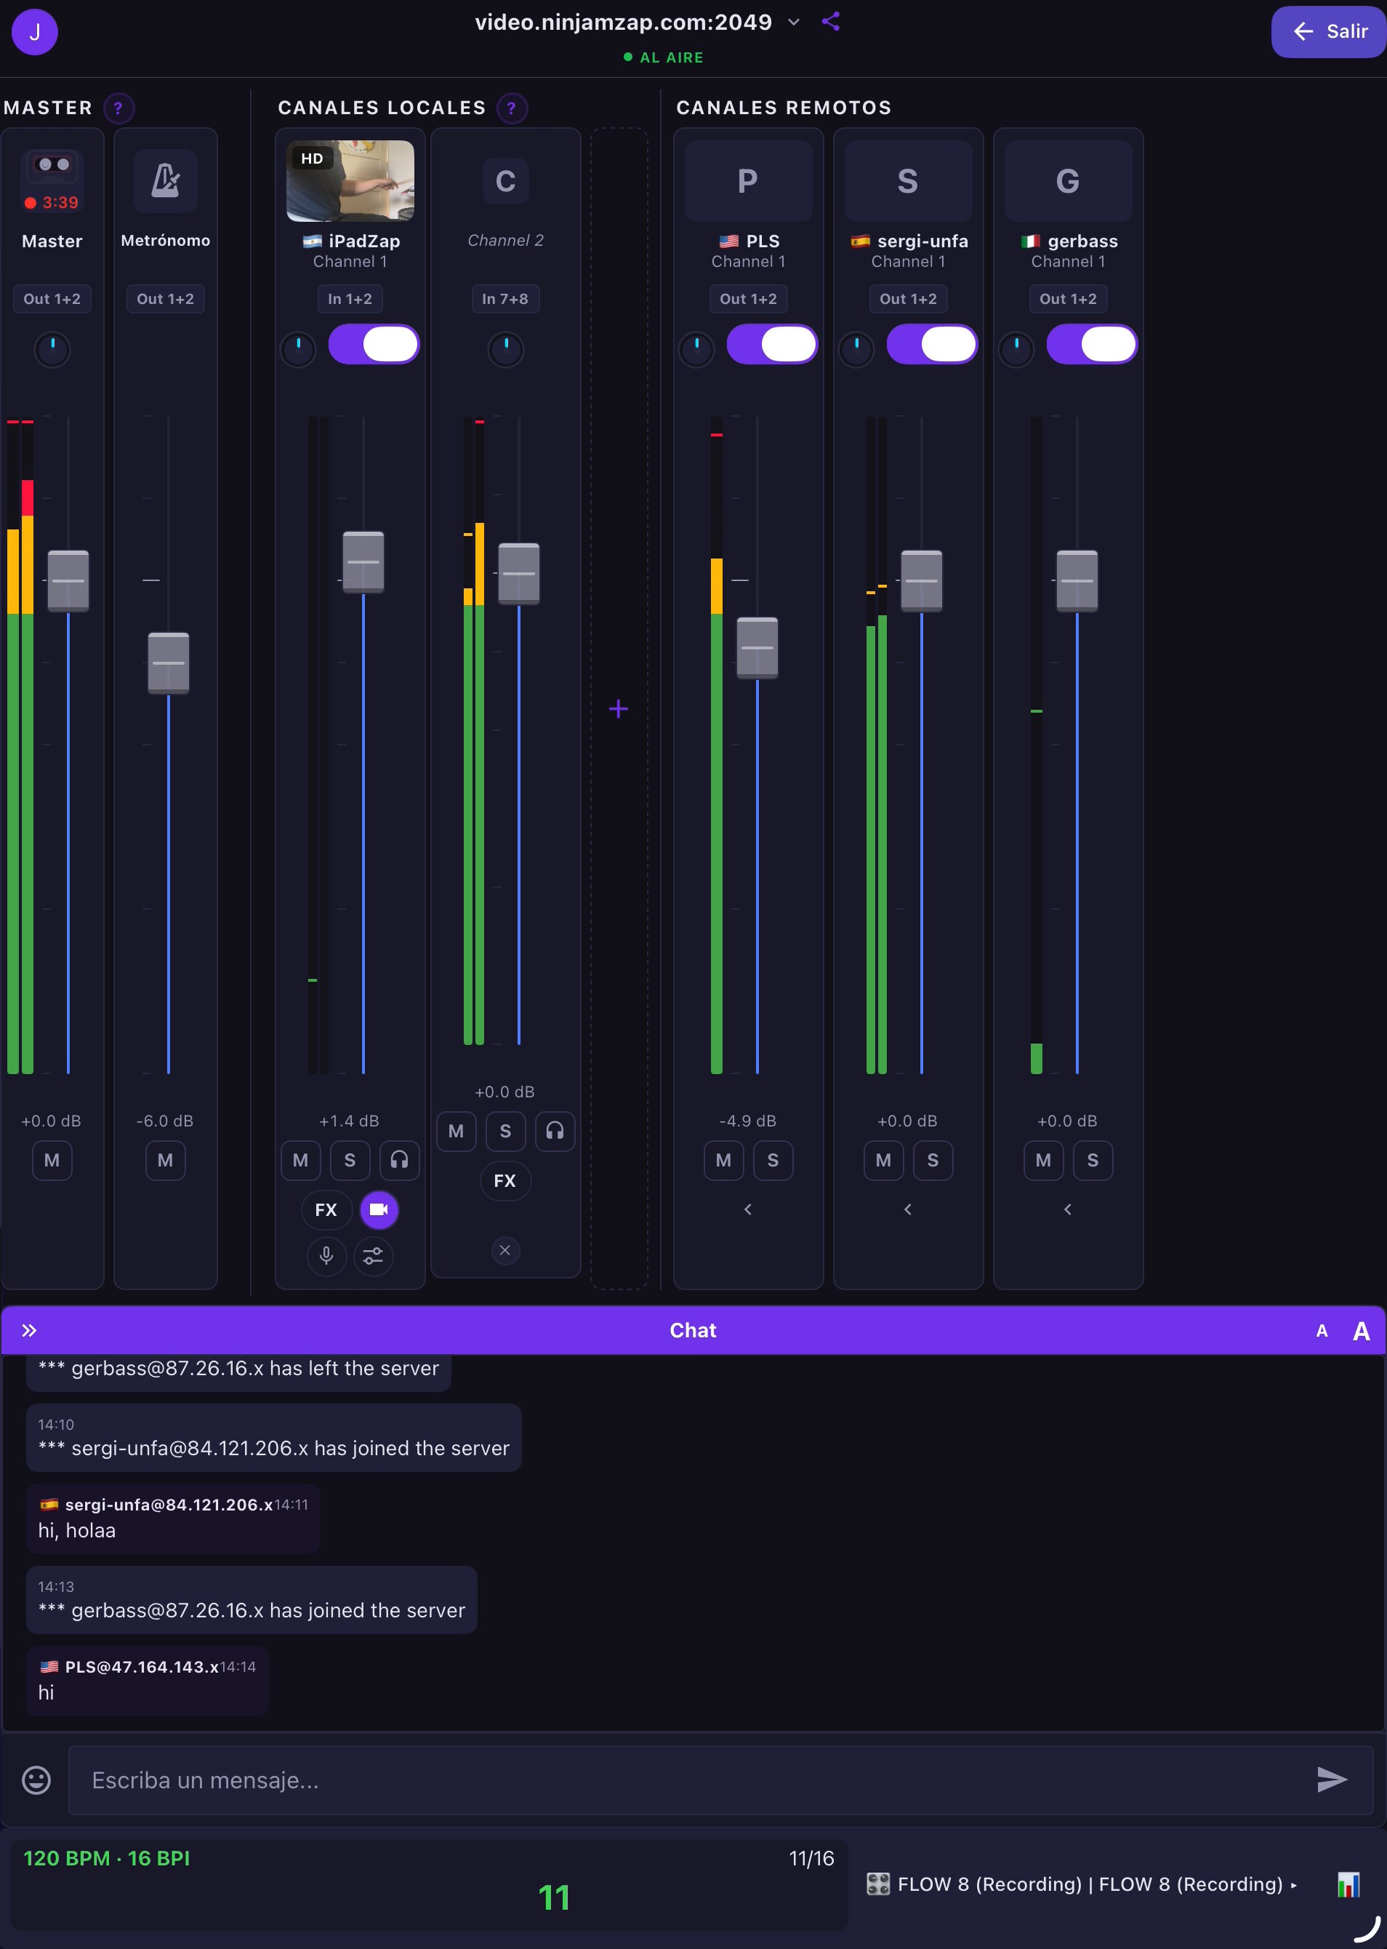
Task: Open Metrónomo Out 1+2 output selector
Action: click(166, 299)
